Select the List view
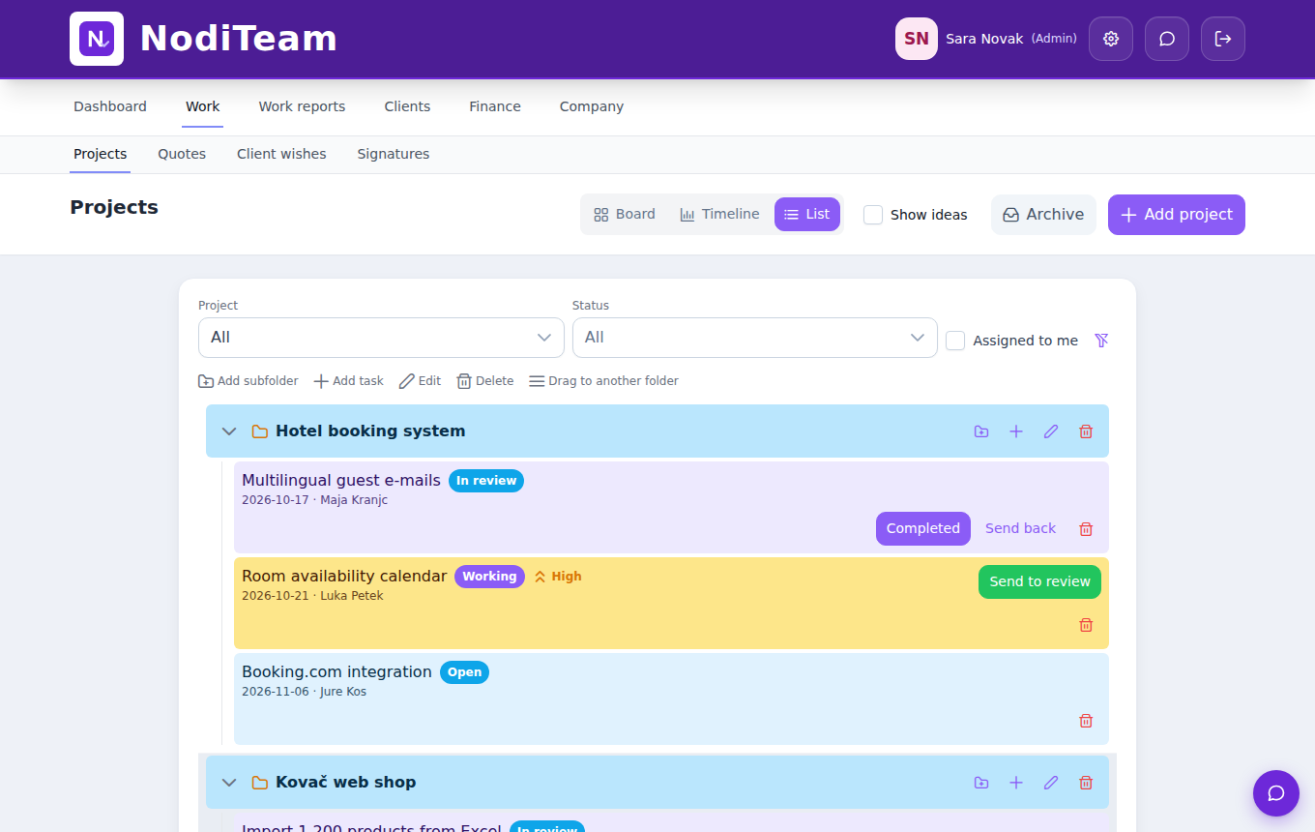Image resolution: width=1315 pixels, height=832 pixels. pos(807,215)
